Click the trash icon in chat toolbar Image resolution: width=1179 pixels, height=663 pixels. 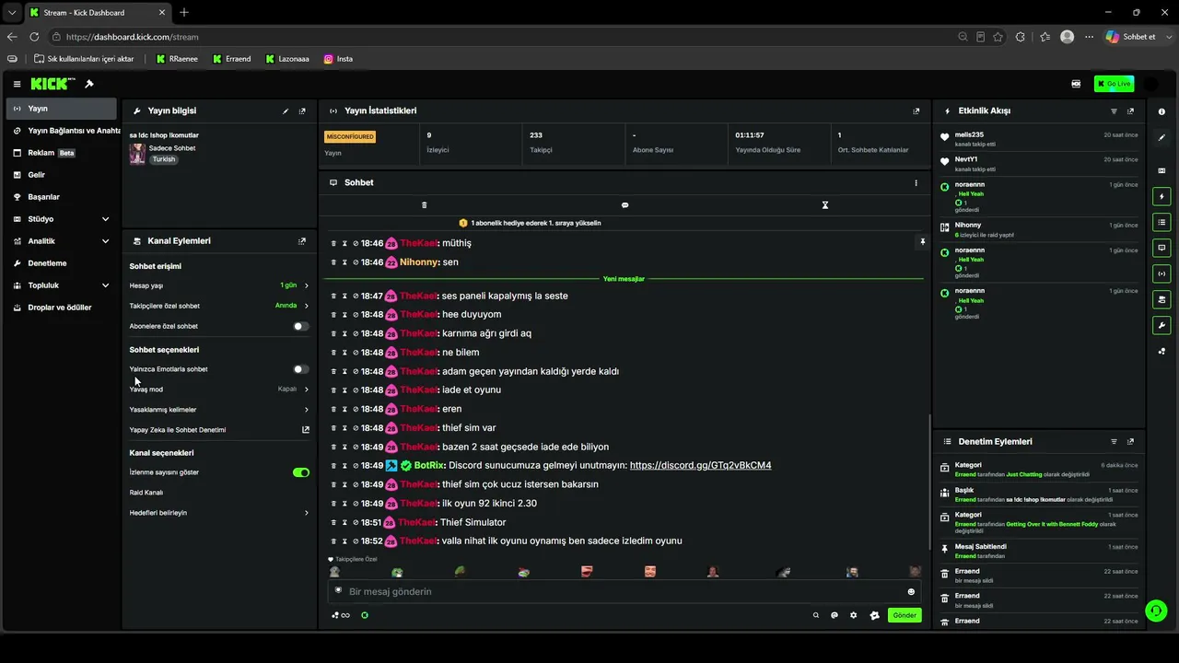click(x=425, y=205)
